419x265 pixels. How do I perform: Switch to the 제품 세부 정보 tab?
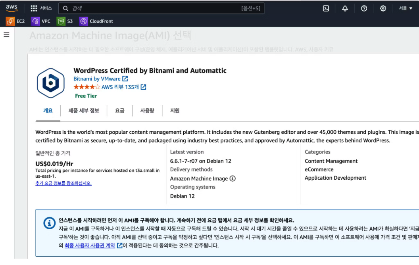84,111
